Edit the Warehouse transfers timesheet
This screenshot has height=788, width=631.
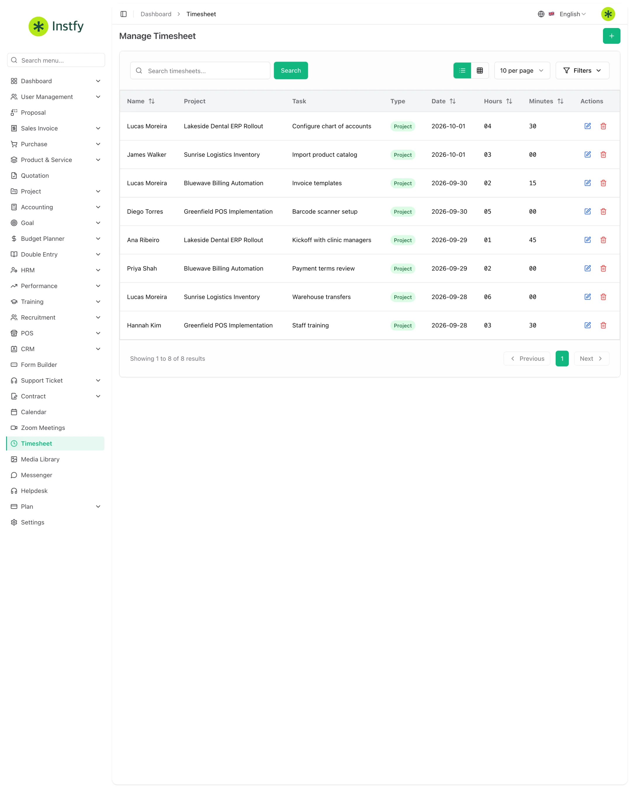(587, 297)
